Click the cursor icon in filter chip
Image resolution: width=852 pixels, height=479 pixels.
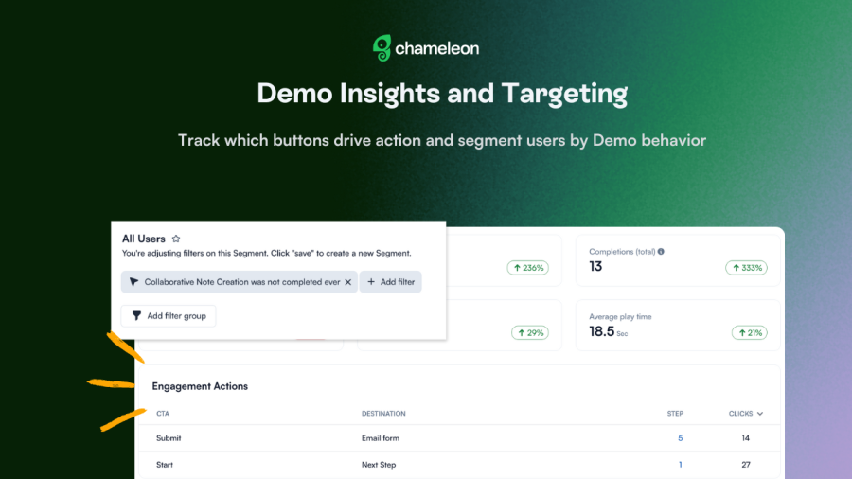point(134,282)
